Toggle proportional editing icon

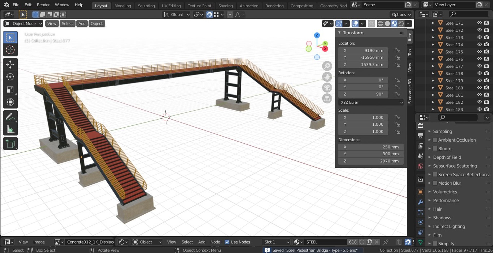pos(230,15)
